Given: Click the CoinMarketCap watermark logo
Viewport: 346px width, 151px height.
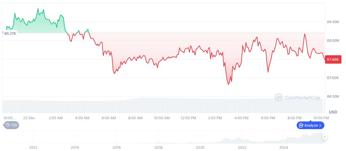Looking at the screenshot, I should coord(279,97).
